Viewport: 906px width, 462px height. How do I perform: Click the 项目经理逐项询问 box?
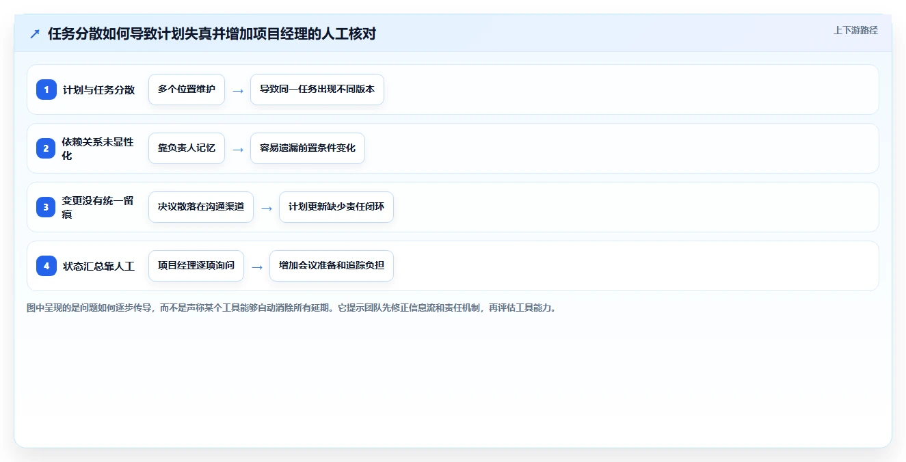[196, 266]
